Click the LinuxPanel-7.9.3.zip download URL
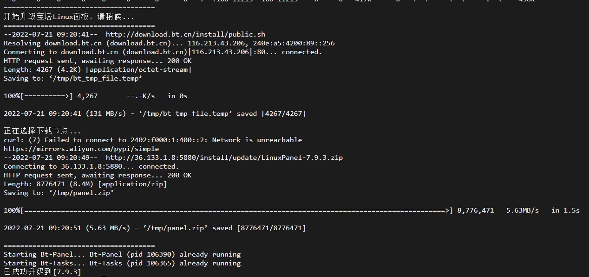The width and height of the screenshot is (589, 277). click(x=224, y=157)
